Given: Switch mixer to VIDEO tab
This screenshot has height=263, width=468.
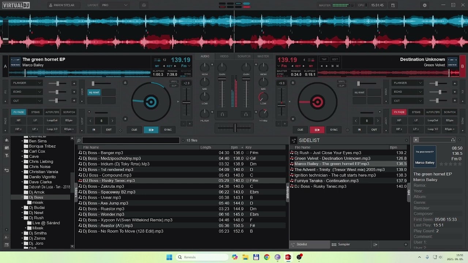Looking at the screenshot, I should [224, 56].
